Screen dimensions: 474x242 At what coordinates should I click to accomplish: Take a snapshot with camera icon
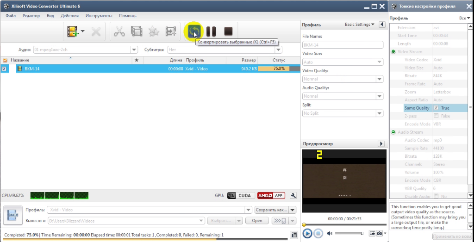(379, 233)
